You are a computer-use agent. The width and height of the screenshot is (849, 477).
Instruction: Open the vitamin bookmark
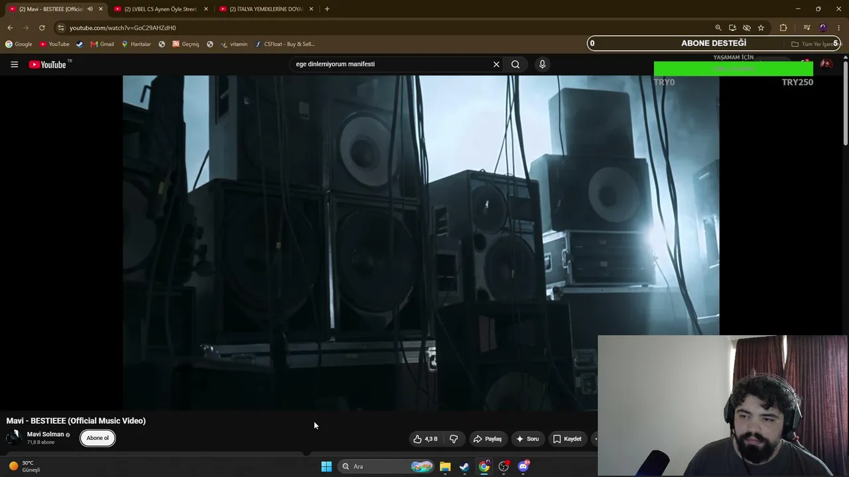(234, 44)
